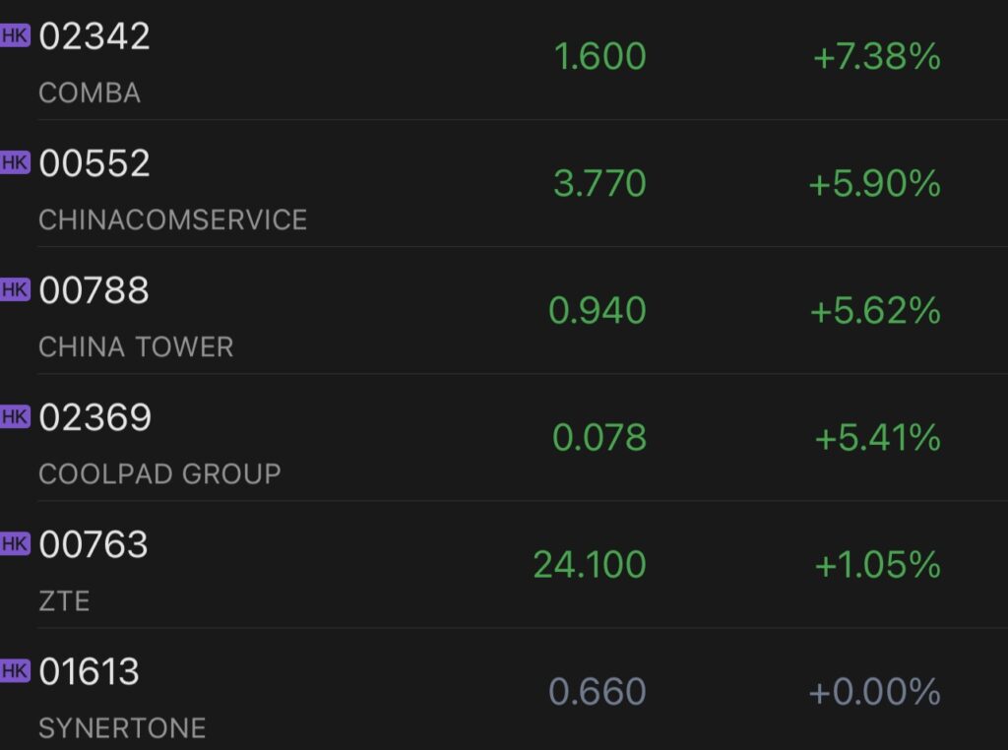Screen dimensions: 1008x750
Task: Click the COOLPAD GROUP stock name
Action: point(159,474)
